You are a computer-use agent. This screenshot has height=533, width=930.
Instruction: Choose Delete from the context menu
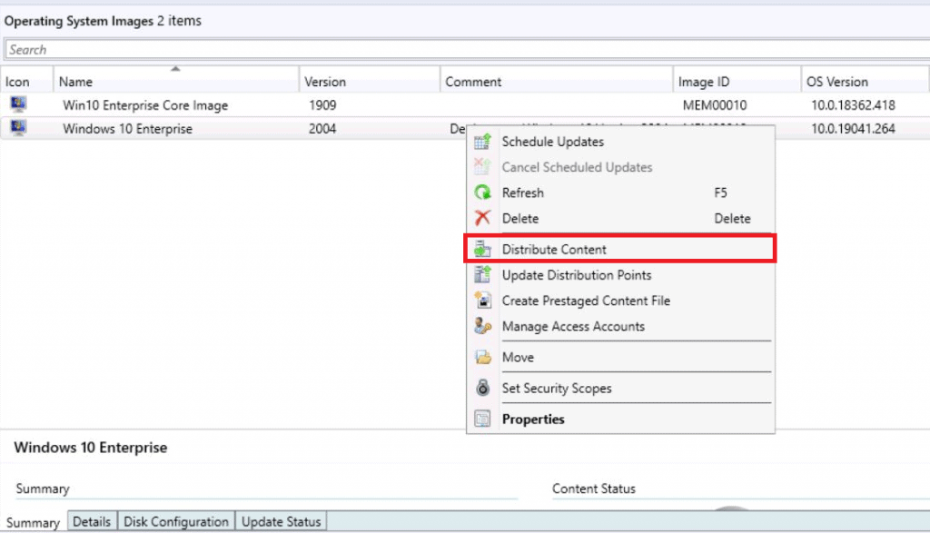coord(620,218)
